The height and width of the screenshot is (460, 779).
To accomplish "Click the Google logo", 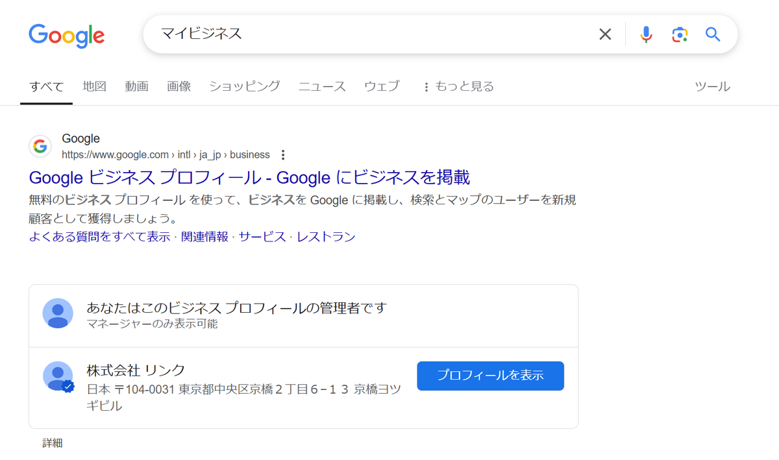I will pos(66,35).
